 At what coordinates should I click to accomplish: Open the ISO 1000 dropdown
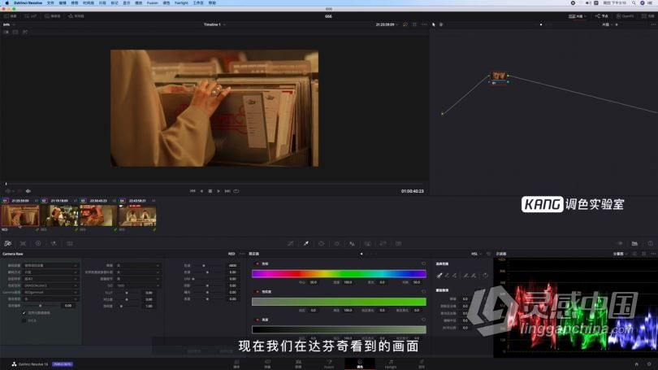pos(137,285)
